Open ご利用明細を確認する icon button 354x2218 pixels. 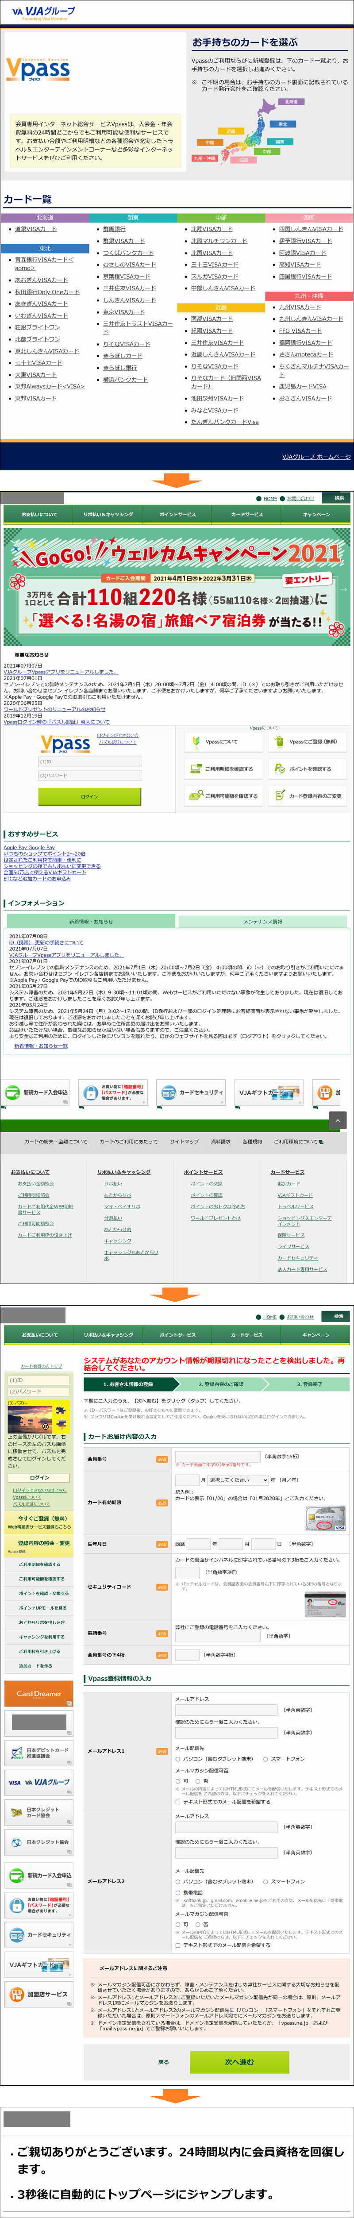click(195, 769)
